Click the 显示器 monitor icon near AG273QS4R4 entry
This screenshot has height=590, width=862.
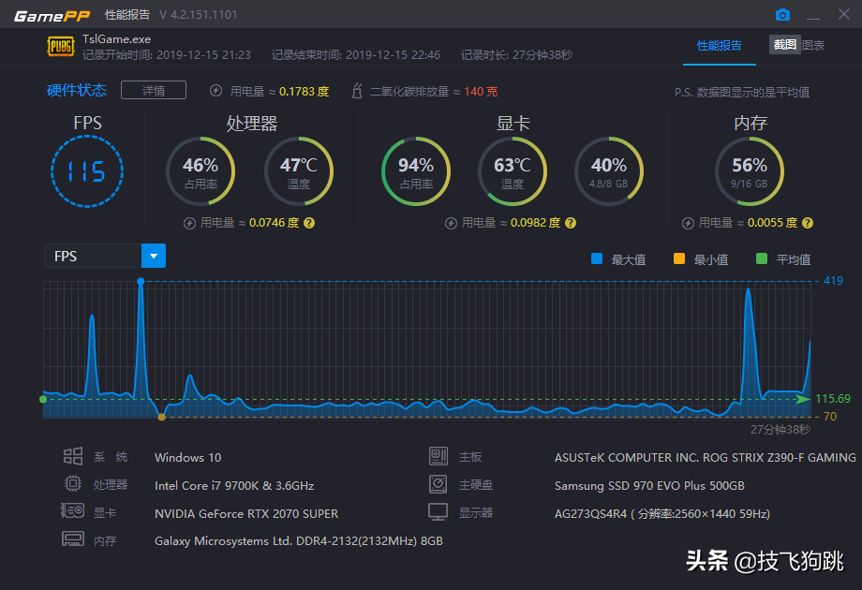[438, 511]
